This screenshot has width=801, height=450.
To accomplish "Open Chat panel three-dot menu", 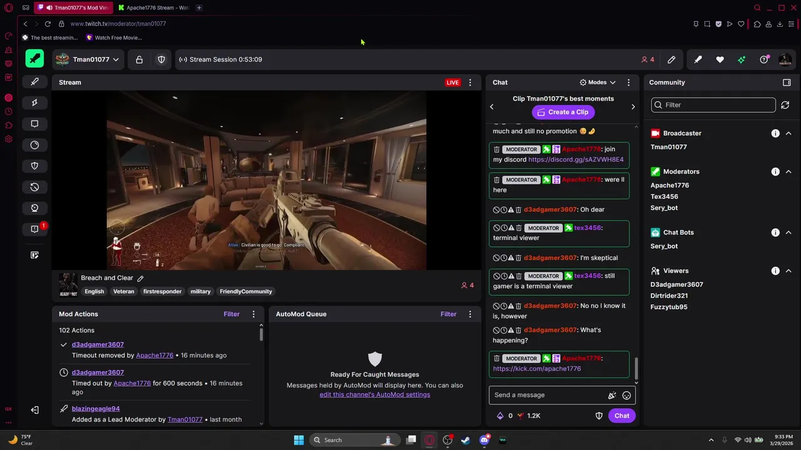I will [x=629, y=82].
